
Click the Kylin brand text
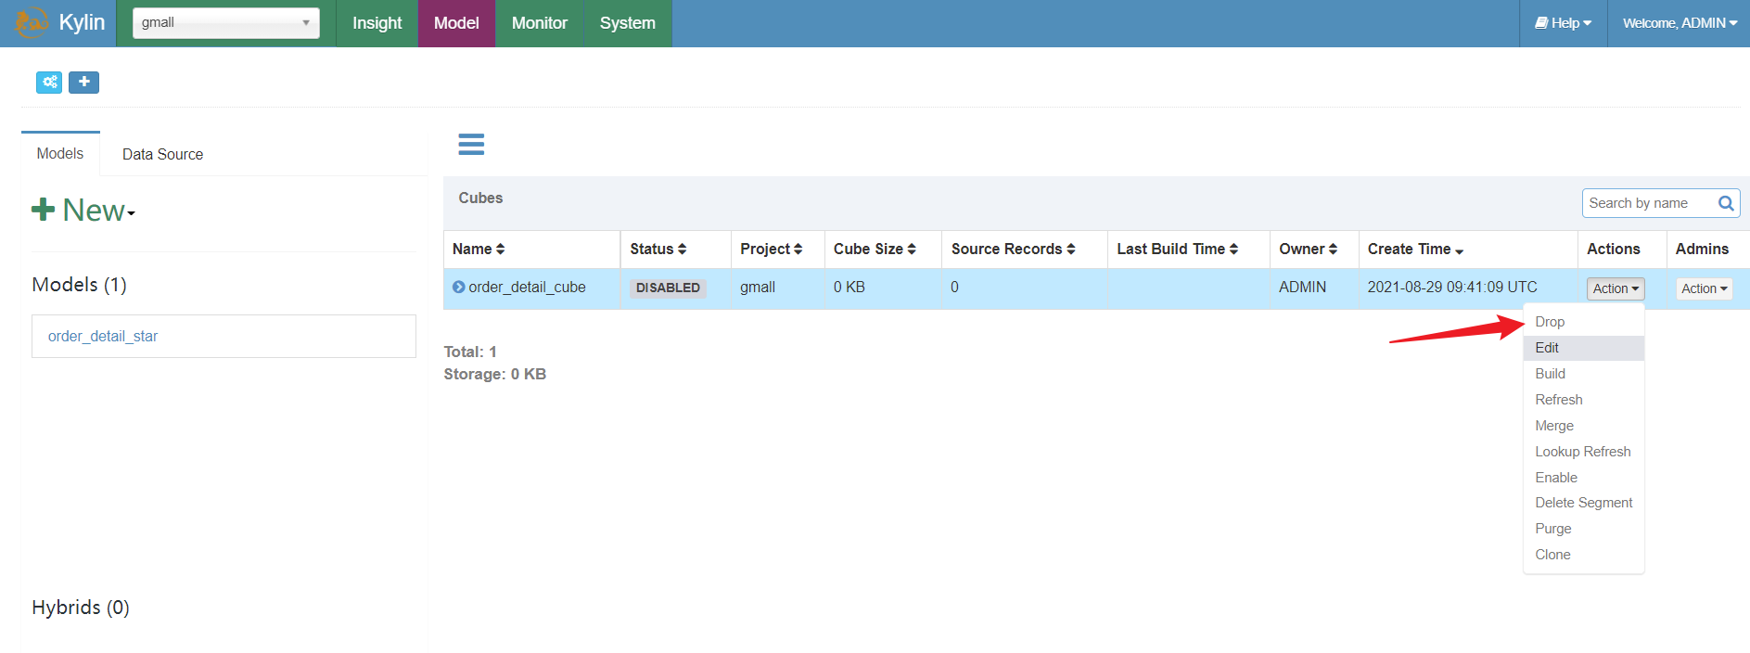[82, 22]
